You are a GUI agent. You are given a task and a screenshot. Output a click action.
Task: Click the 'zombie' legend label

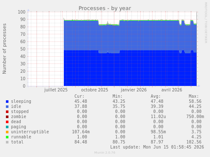19,116
